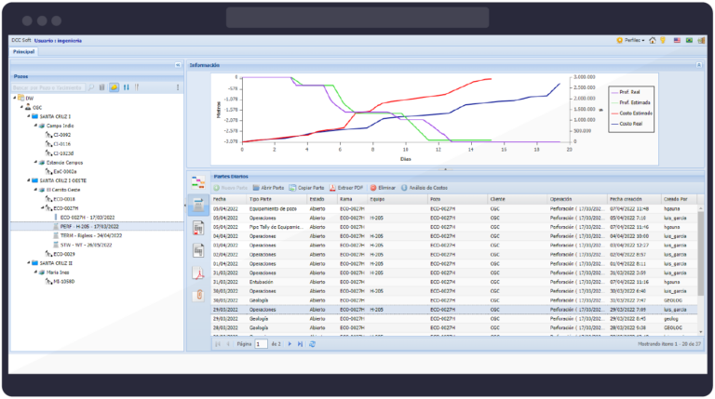This screenshot has height=399, width=715.
Task: Sort by the Equipo column header
Action: coord(397,199)
